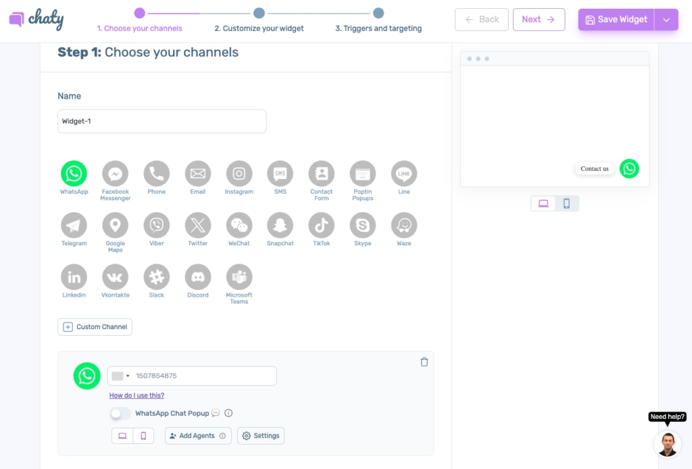
Task: Add the TikTok channel
Action: point(321,225)
